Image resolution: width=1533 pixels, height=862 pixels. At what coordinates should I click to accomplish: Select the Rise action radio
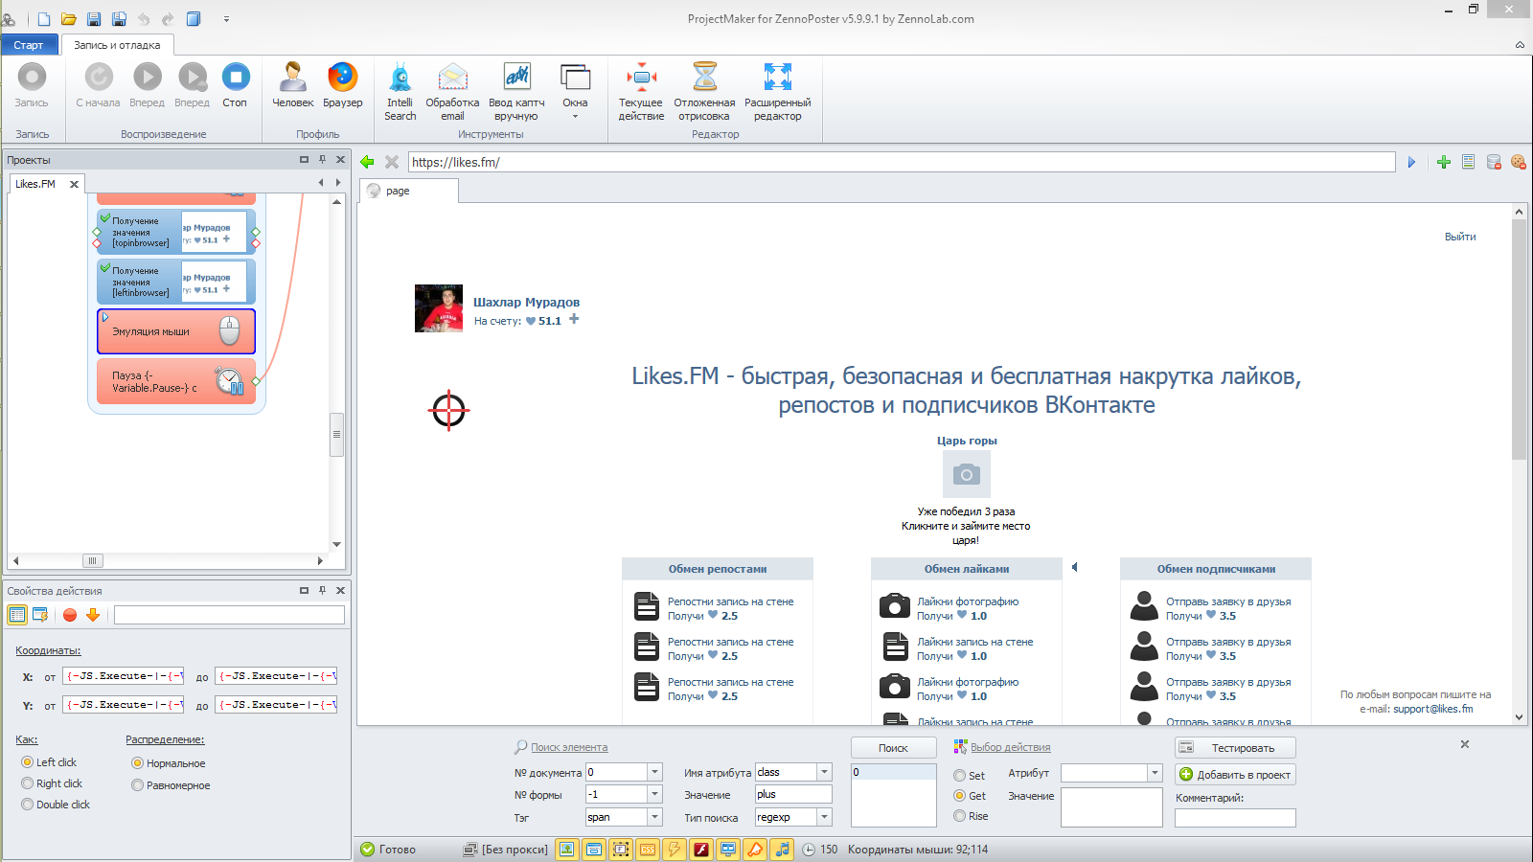[x=971, y=816]
